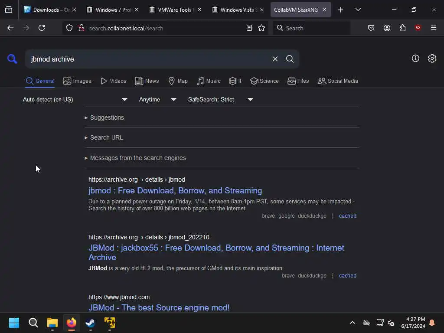Open SearXNG preferences gear icon

(432, 59)
